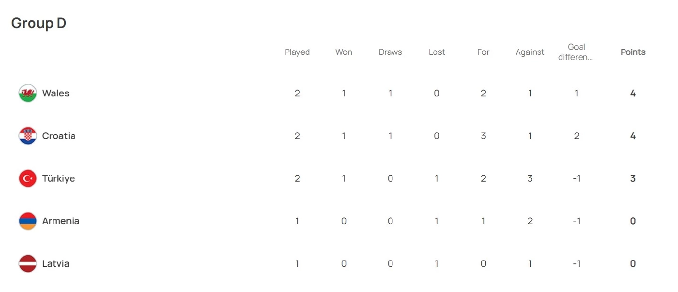The width and height of the screenshot is (678, 292).
Task: Click the Wales flag icon
Action: click(28, 93)
